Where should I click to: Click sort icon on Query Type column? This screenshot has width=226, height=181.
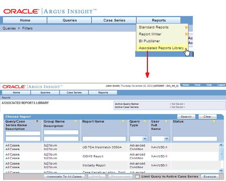pyautogui.click(x=144, y=121)
